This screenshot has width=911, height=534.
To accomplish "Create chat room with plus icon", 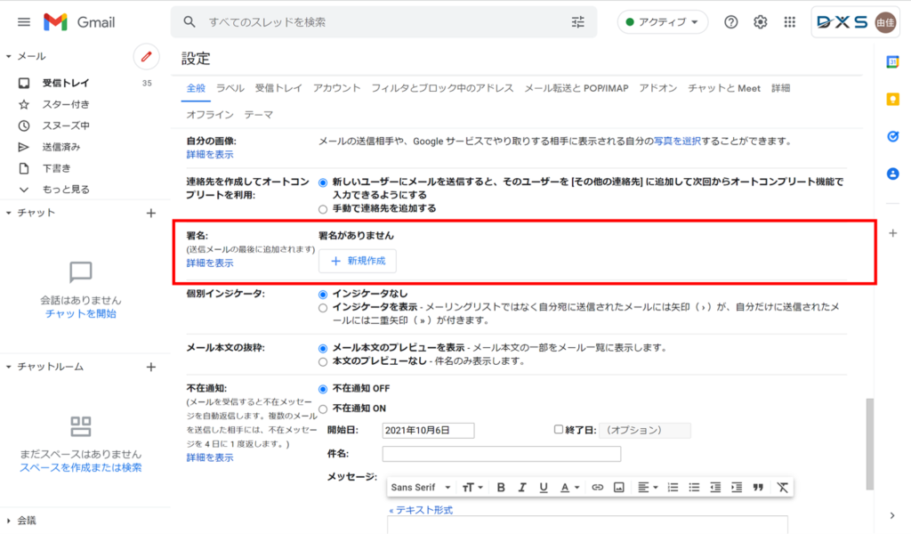I will click(151, 368).
